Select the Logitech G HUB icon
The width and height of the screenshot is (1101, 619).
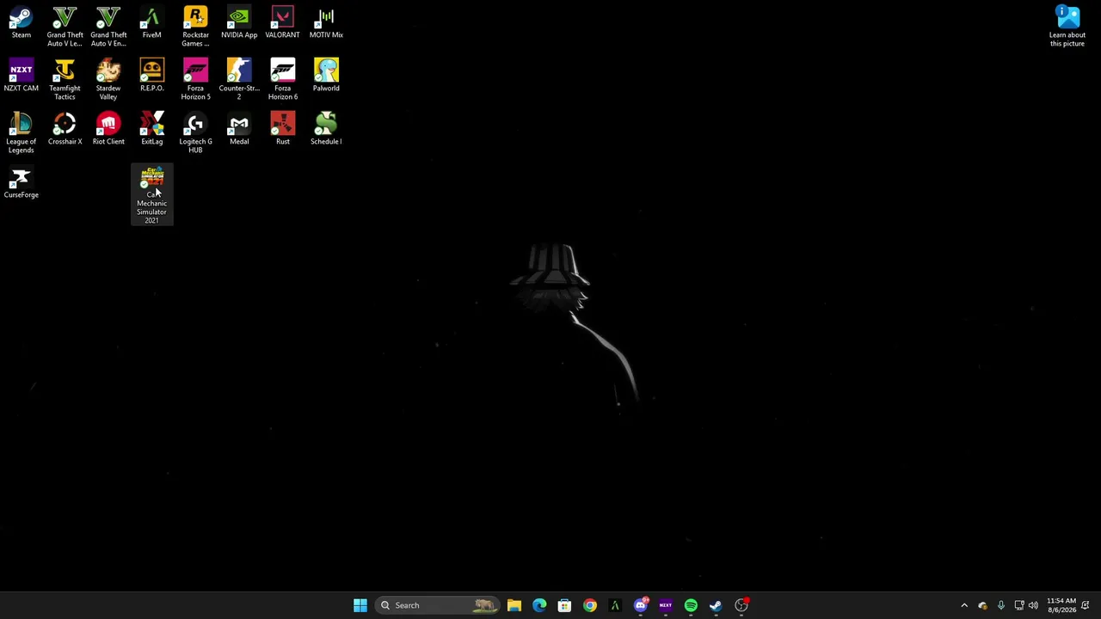195,133
